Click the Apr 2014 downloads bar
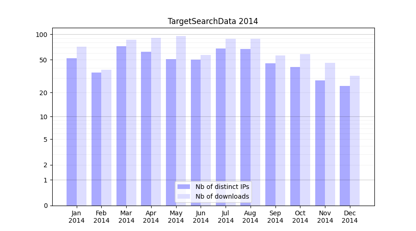The image size is (416, 231). click(156, 122)
